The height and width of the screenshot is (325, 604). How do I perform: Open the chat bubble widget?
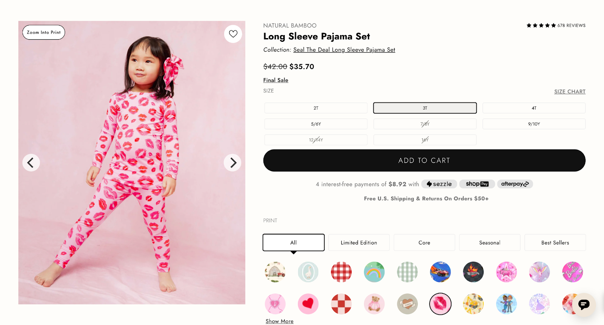tap(584, 304)
